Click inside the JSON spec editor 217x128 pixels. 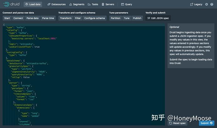click(84, 74)
